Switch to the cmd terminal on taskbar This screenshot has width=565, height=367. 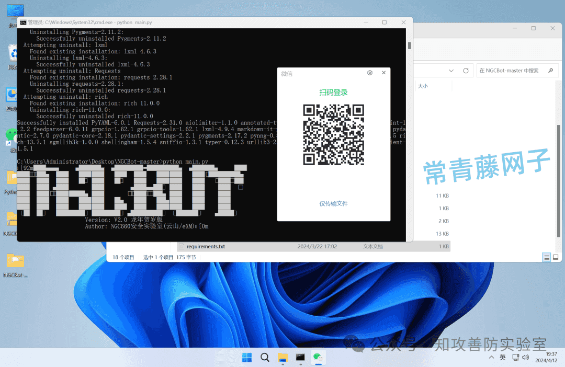[300, 357]
